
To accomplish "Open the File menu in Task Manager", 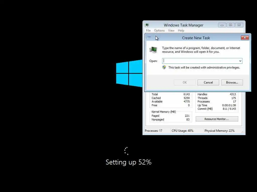I will click(x=148, y=30).
